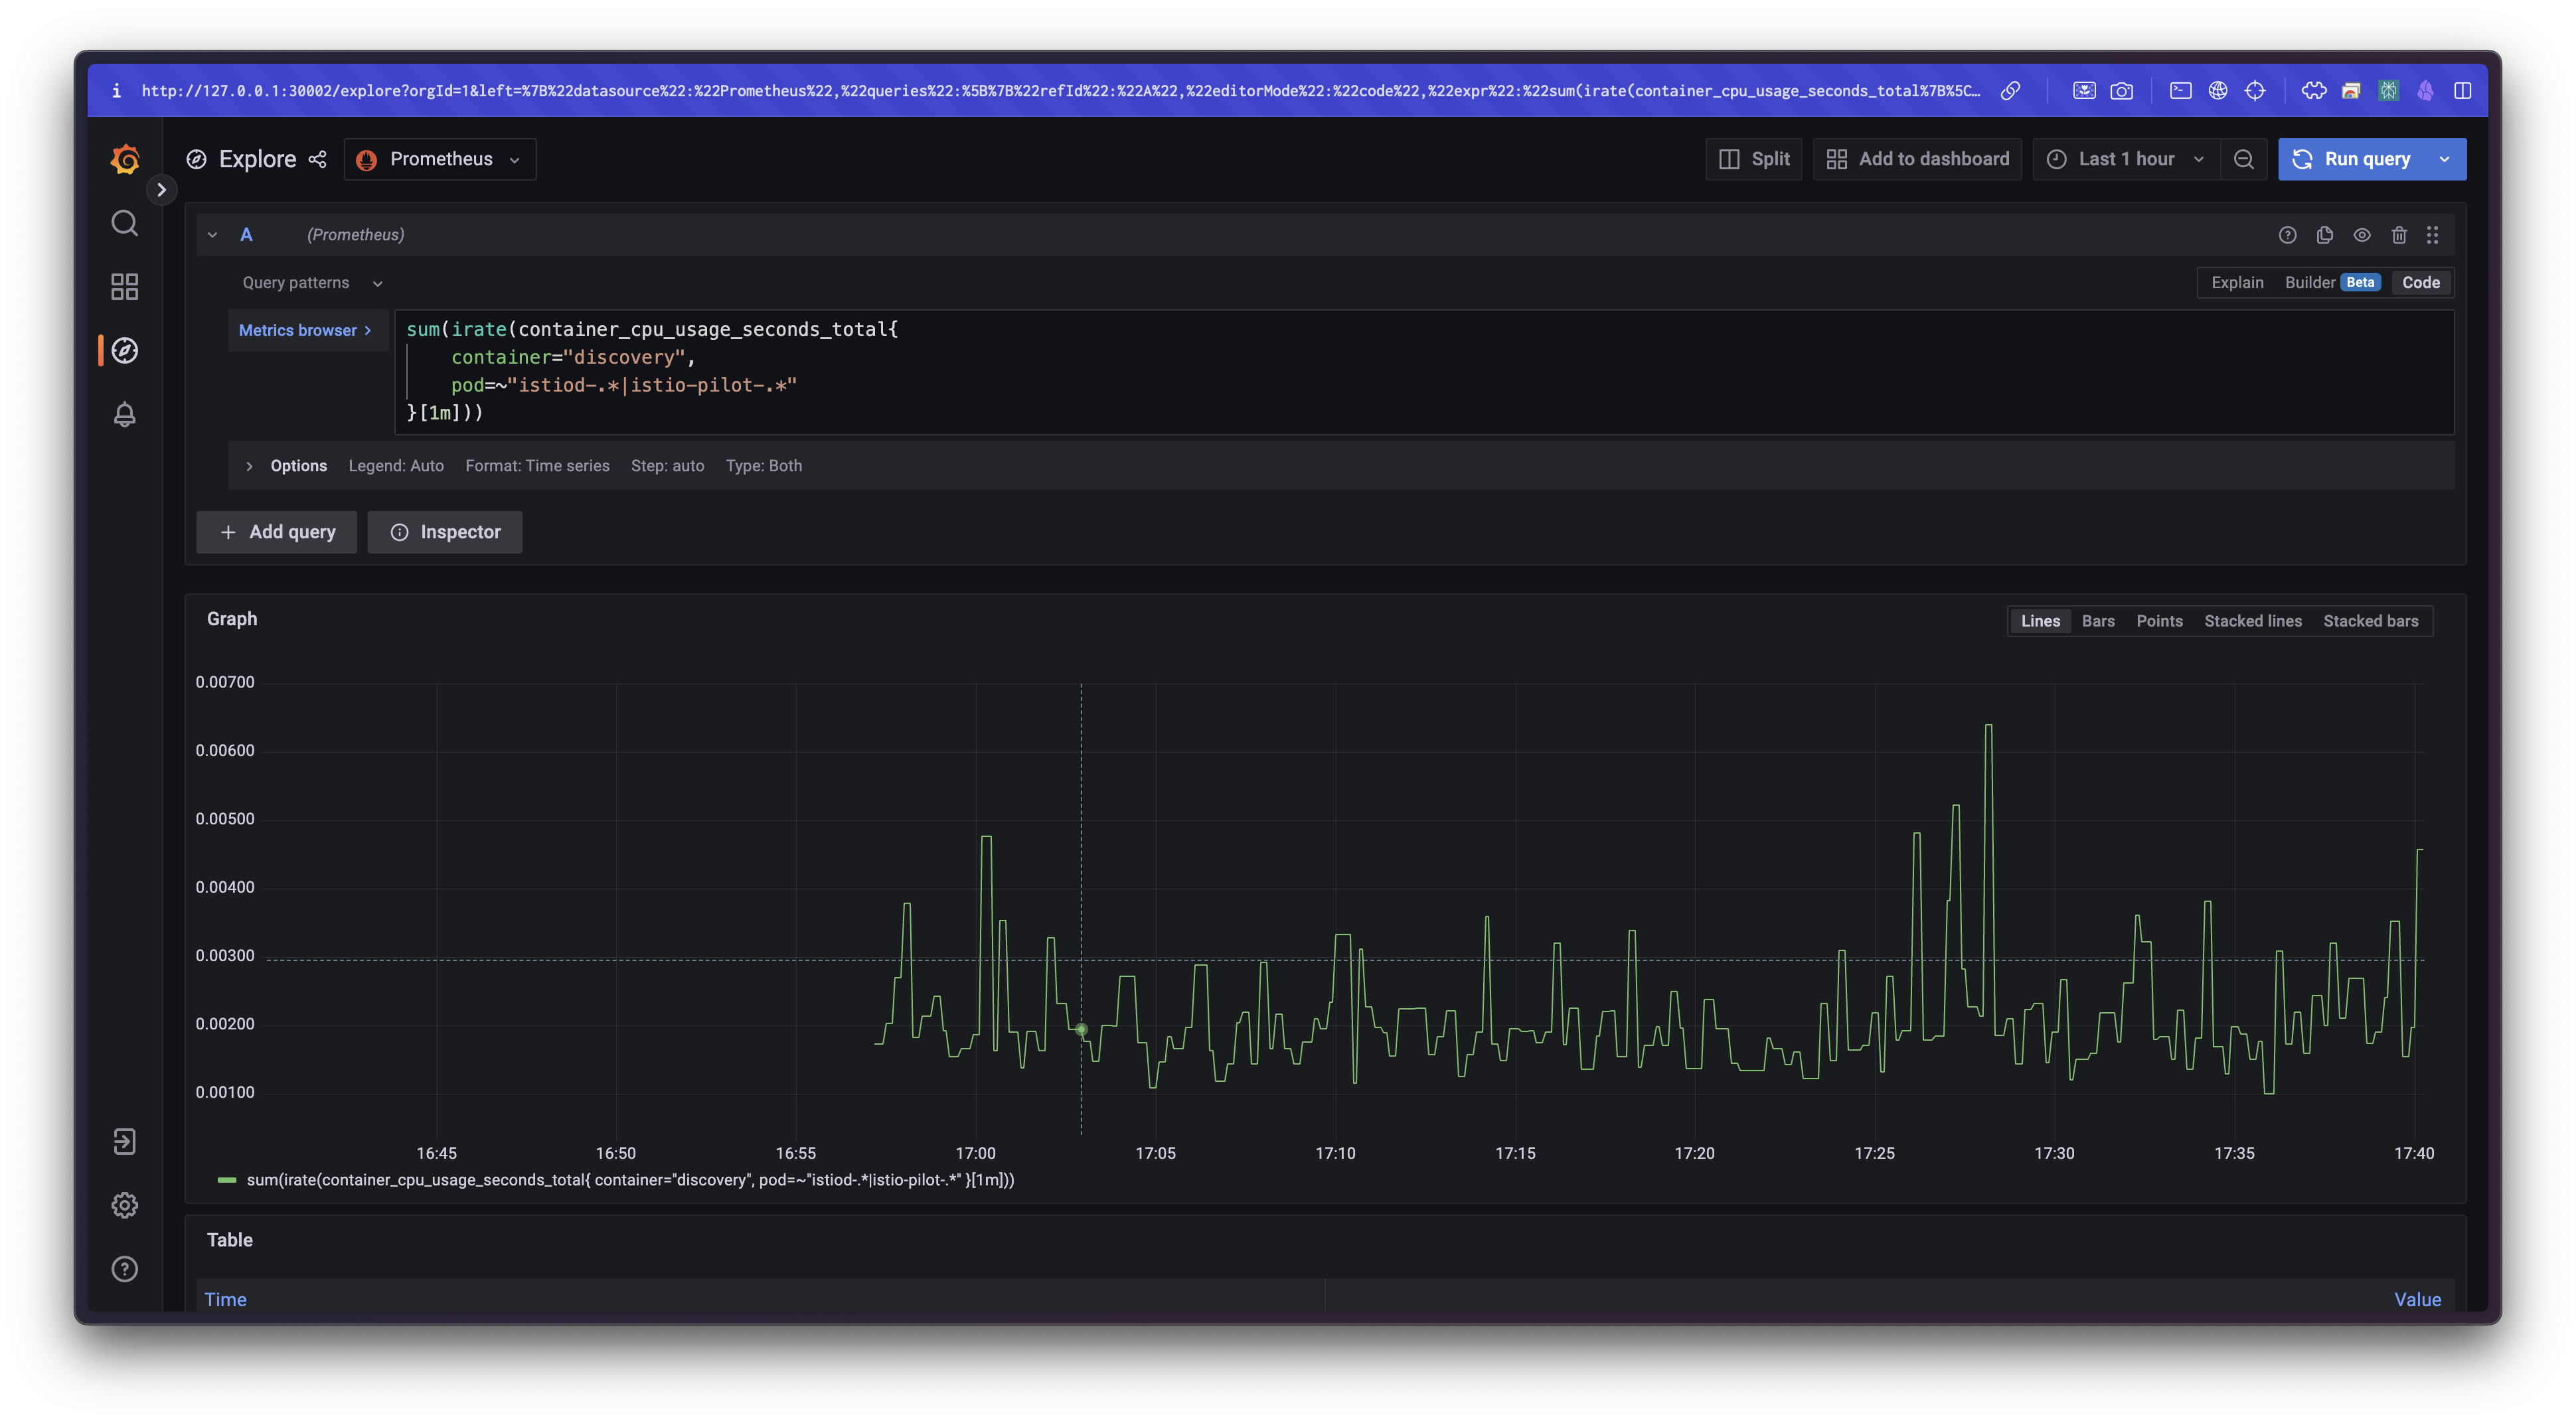Toggle query A visibility eye icon
2576x1423 pixels.
2361,235
